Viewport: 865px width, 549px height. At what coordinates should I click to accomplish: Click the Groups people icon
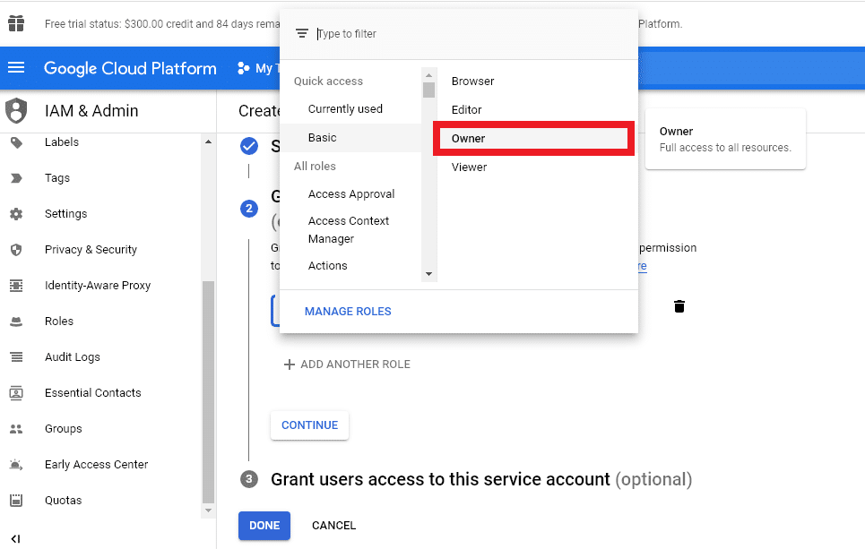click(16, 429)
